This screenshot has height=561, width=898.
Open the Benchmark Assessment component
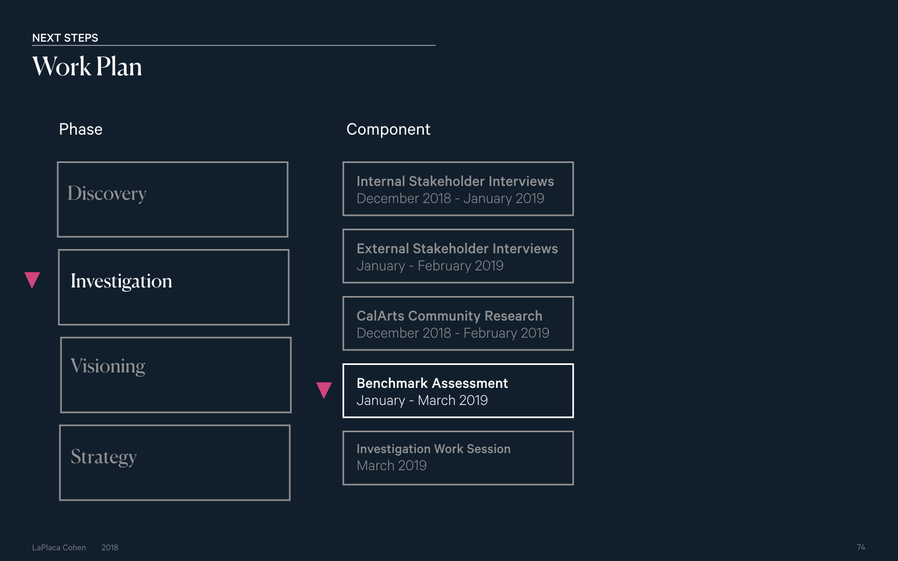458,391
